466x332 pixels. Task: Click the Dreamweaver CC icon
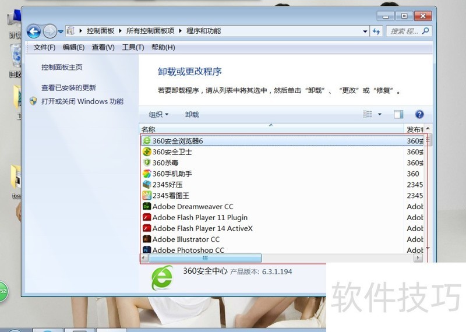click(147, 206)
